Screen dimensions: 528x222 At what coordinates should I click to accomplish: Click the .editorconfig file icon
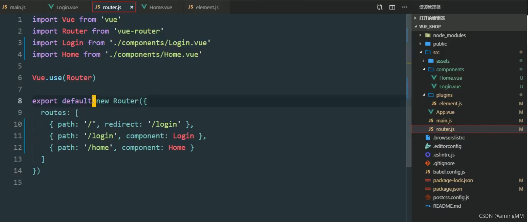click(428, 146)
